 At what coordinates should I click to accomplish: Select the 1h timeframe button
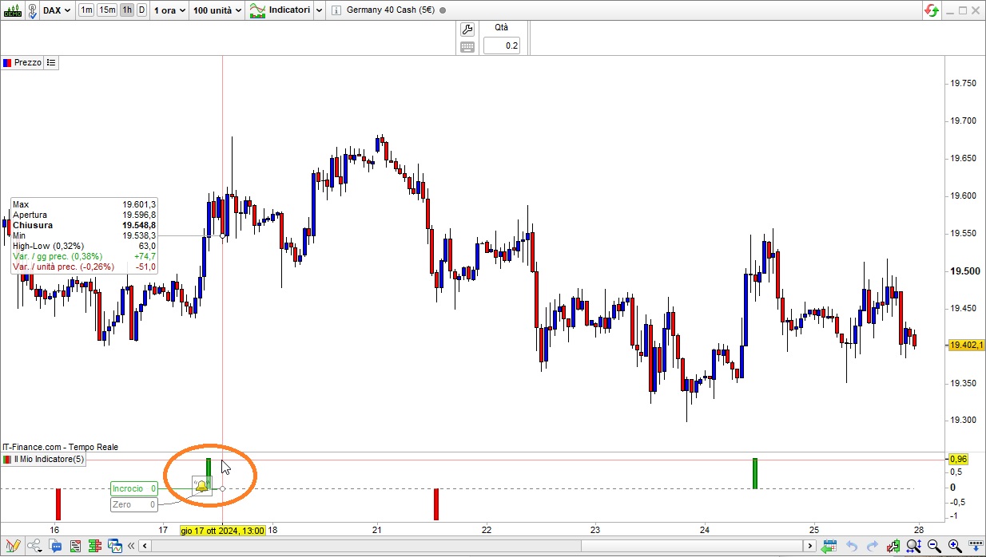tap(127, 10)
